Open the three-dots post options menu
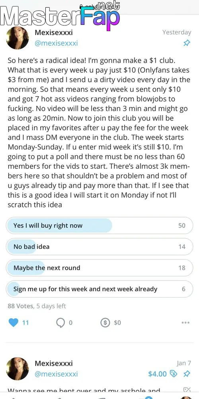The image size is (199, 399). 185,323
